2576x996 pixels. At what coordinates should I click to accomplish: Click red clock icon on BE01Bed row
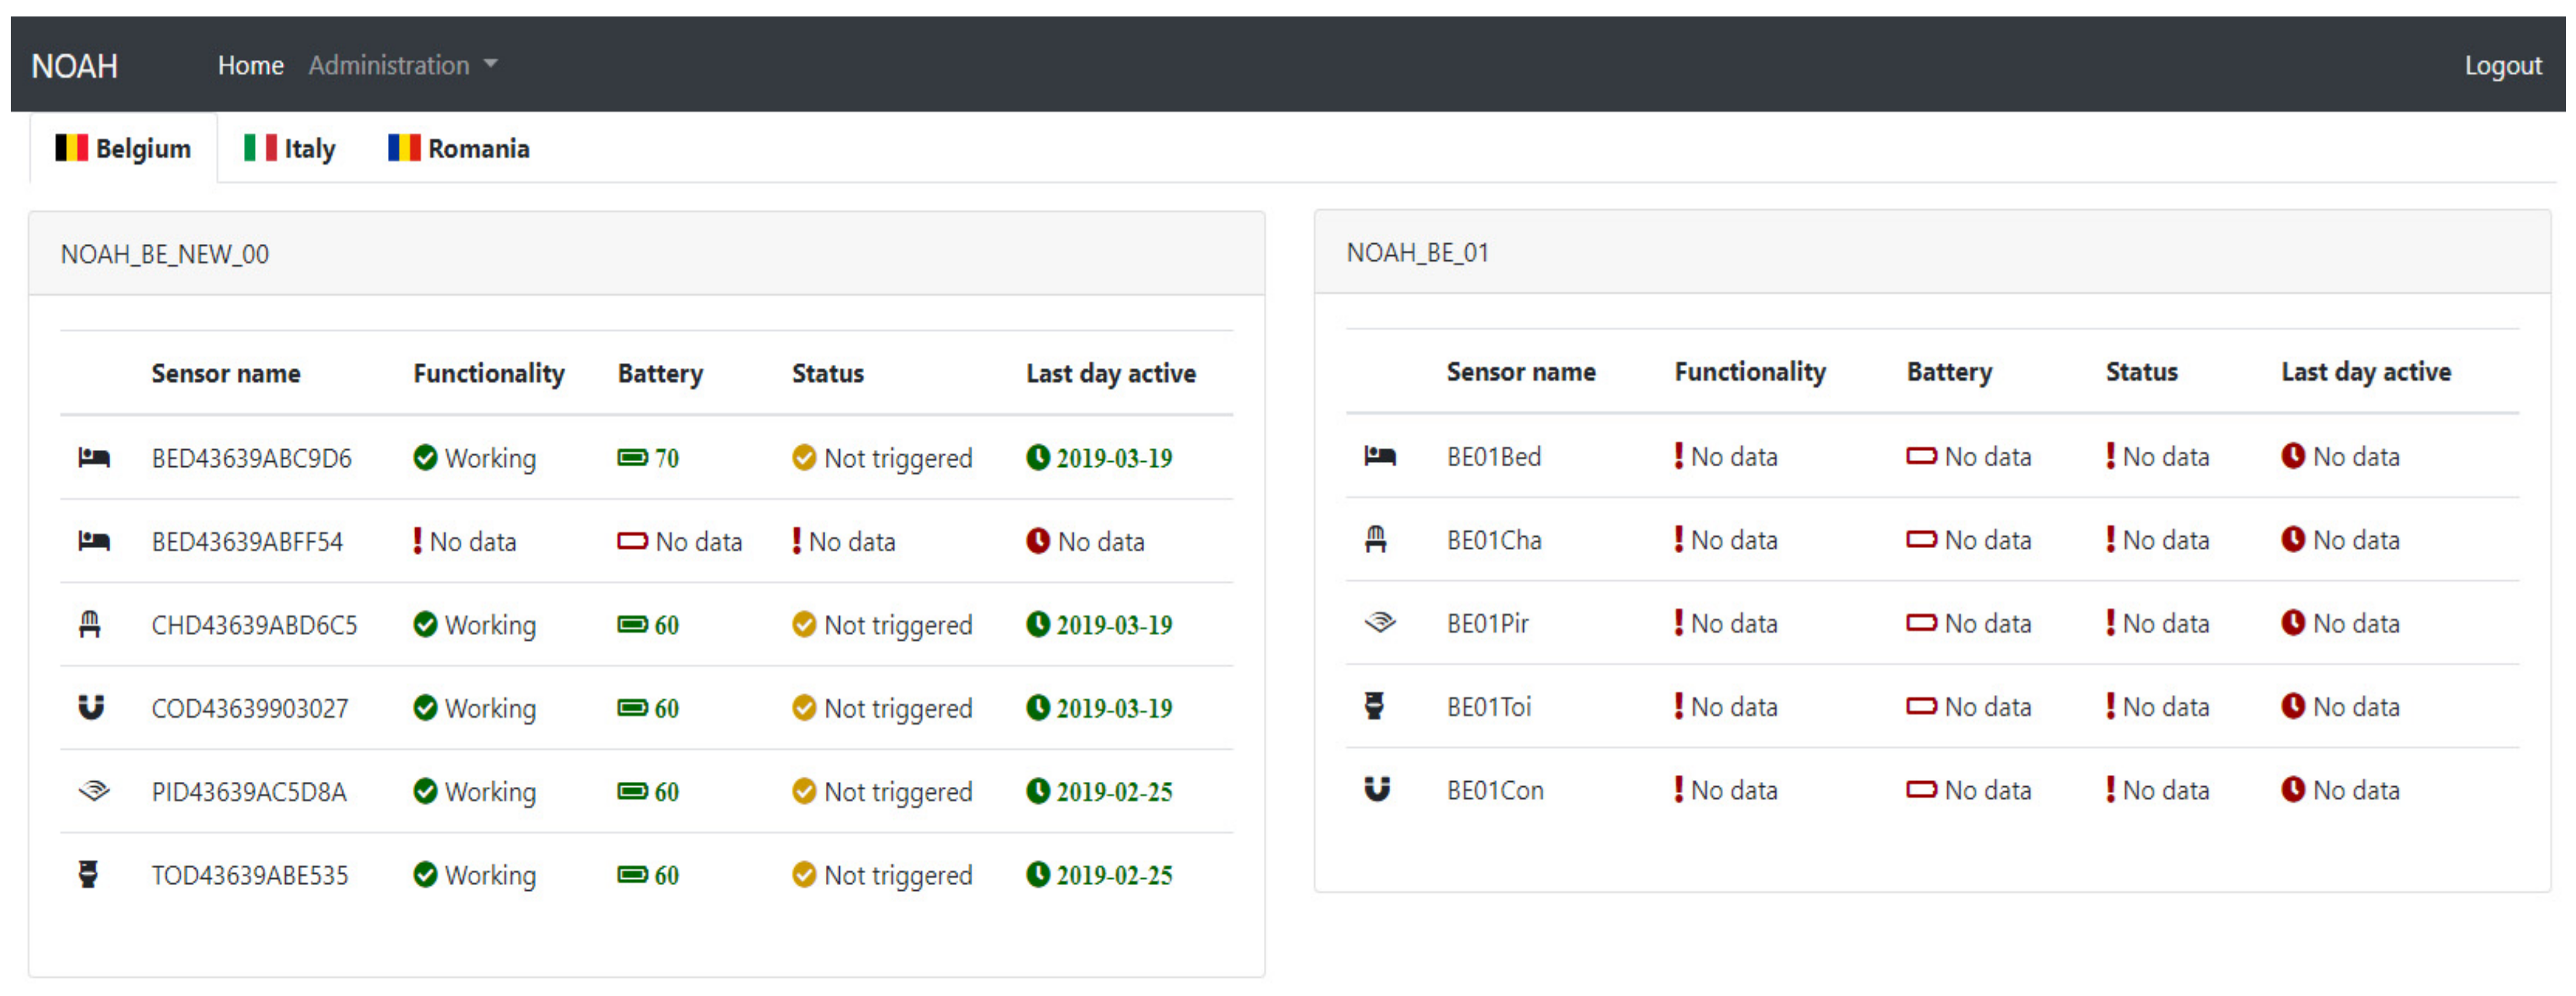tap(2293, 457)
